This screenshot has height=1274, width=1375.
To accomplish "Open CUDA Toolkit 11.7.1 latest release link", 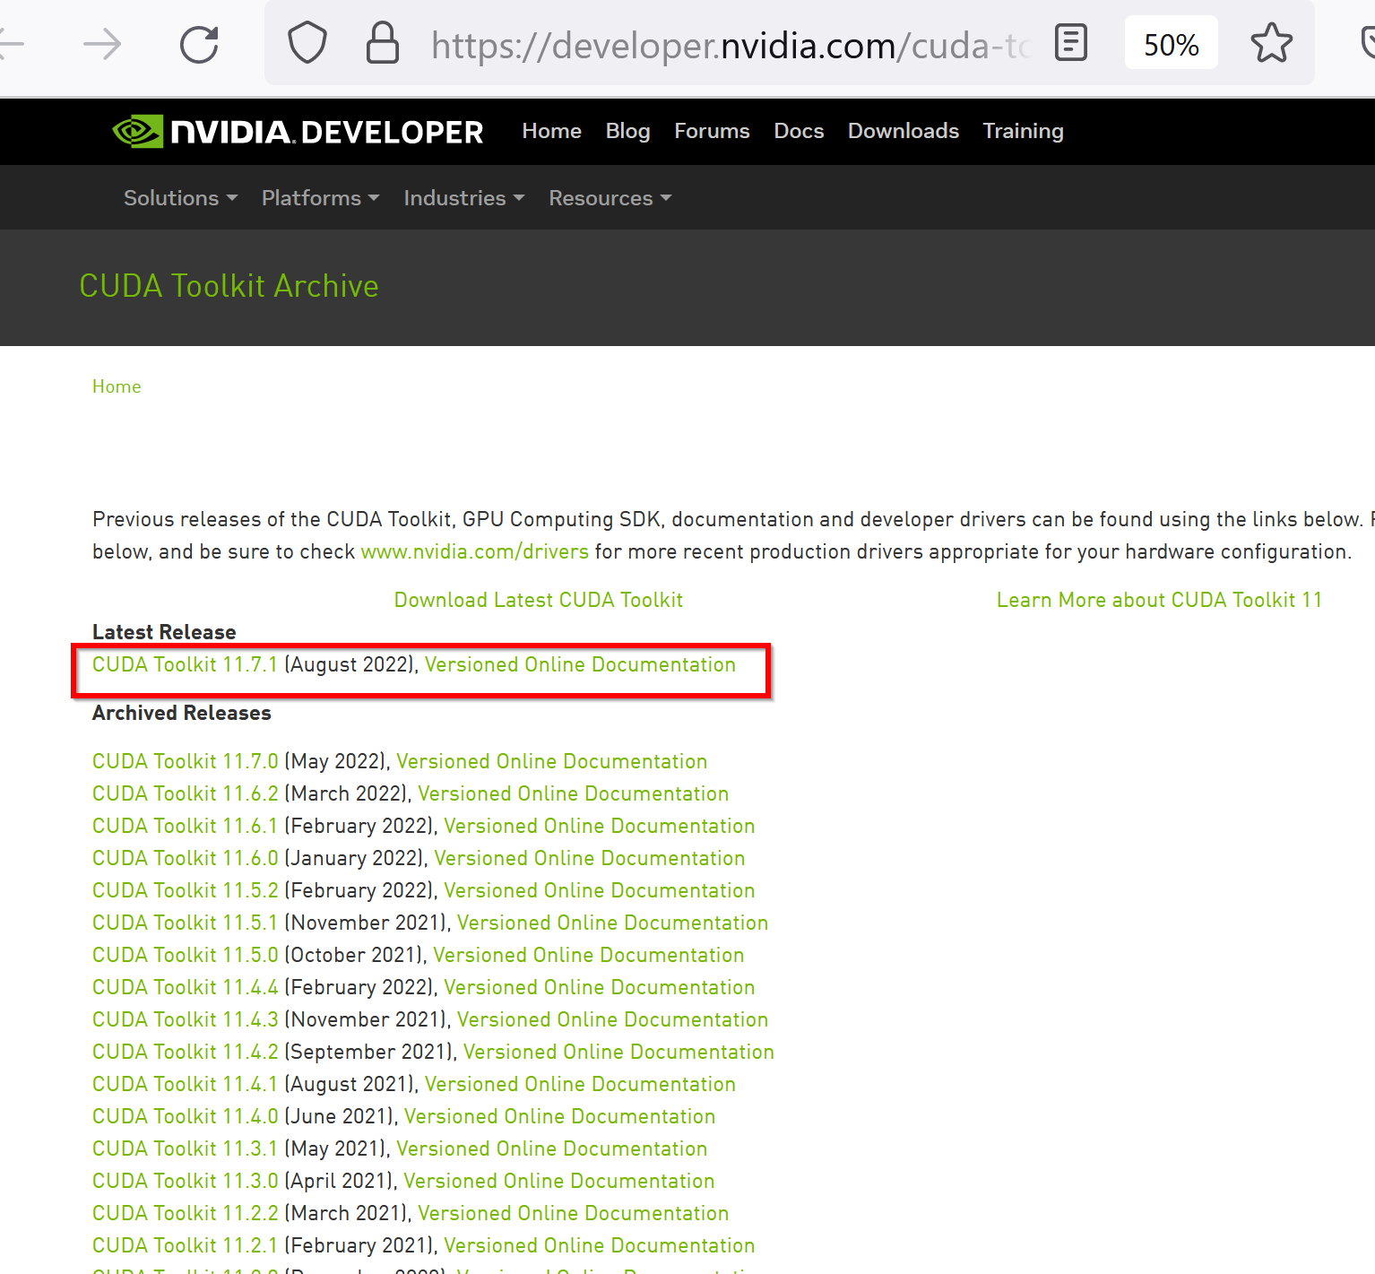I will [186, 664].
